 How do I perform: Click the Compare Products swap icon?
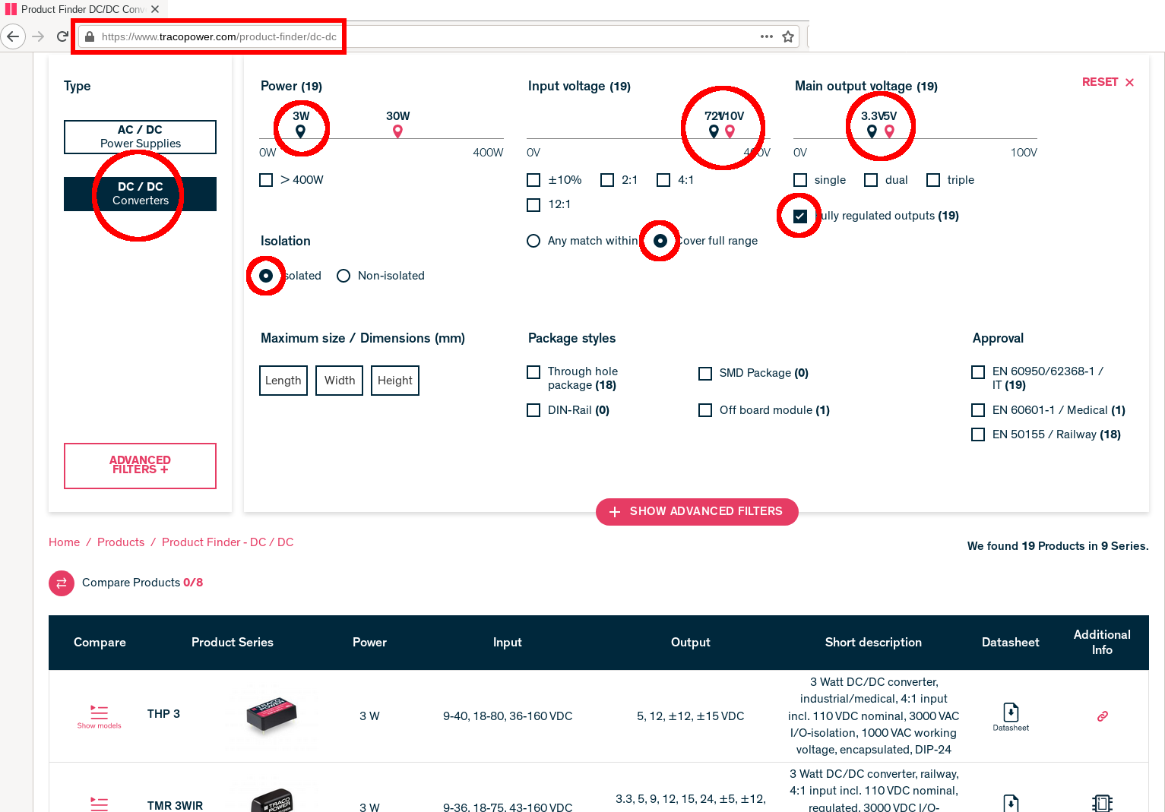tap(62, 583)
